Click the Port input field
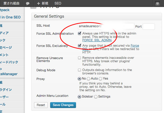Viewport: 164px width, 113px height. click(x=149, y=26)
